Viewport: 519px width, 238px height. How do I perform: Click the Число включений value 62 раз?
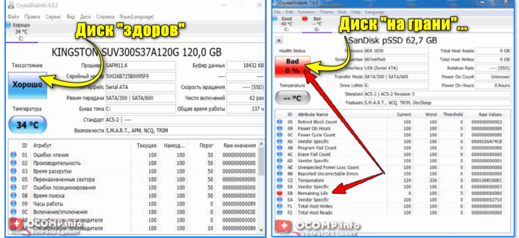[x=246, y=98]
